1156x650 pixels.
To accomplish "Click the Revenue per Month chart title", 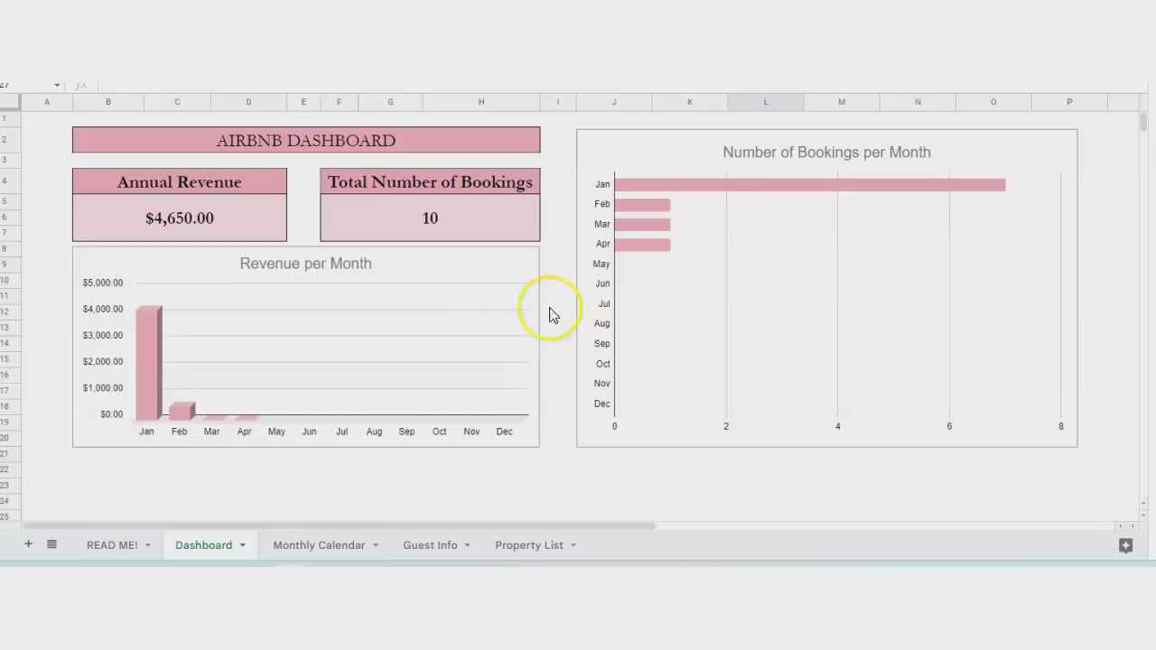I will [305, 264].
